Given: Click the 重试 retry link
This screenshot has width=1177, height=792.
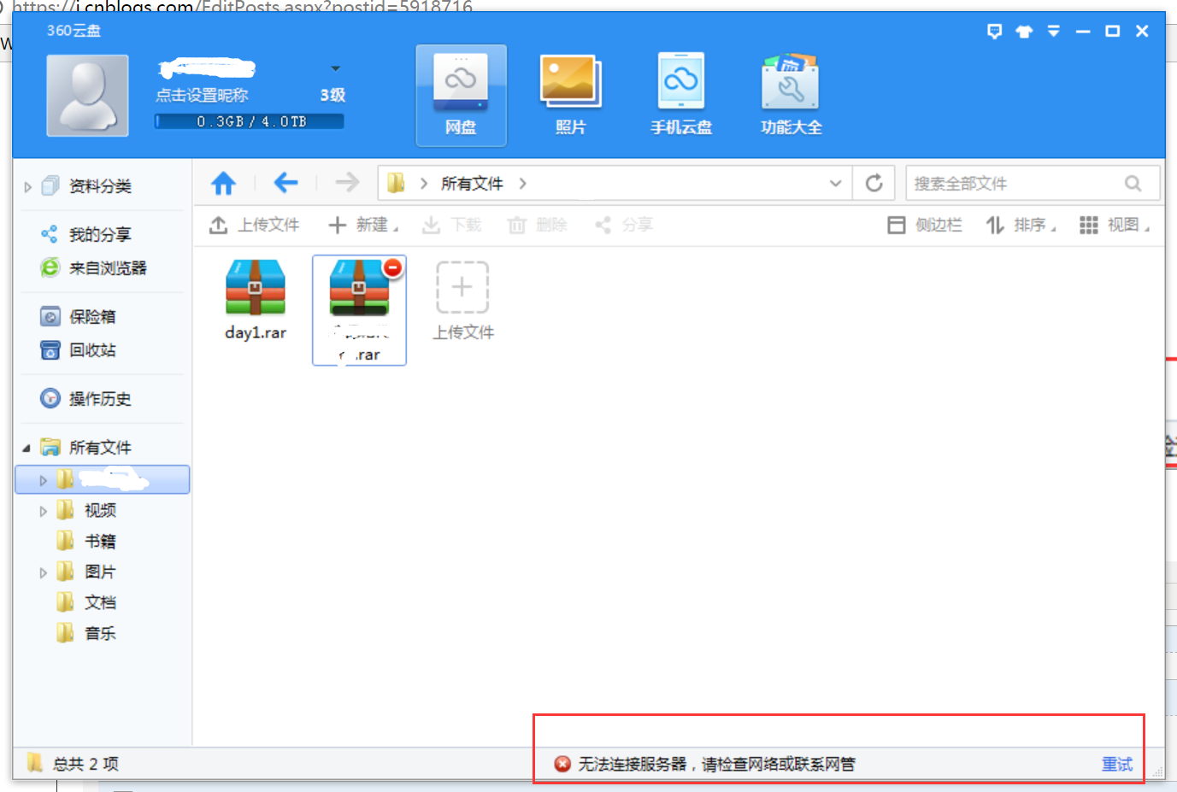Looking at the screenshot, I should click(1116, 764).
